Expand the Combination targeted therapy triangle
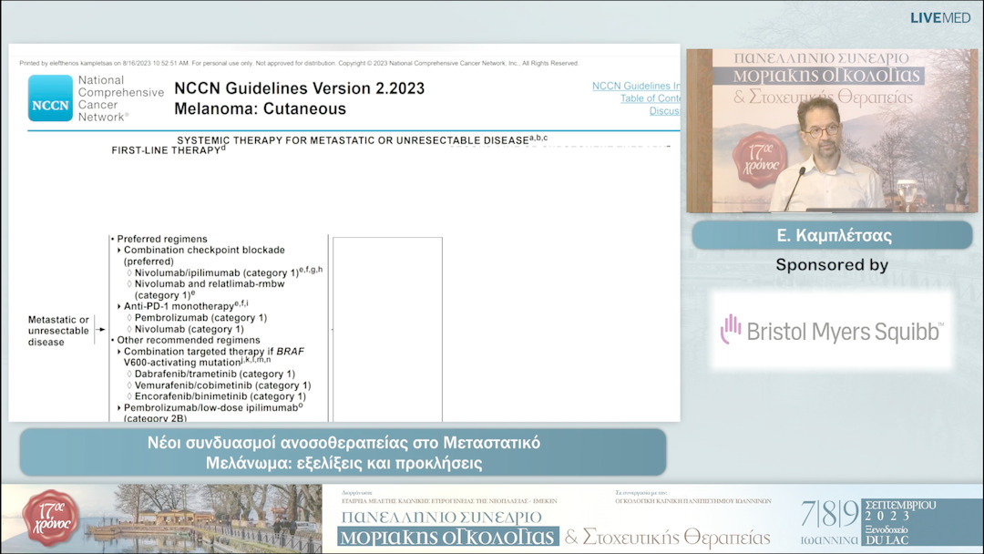The width and height of the screenshot is (984, 554). (119, 352)
